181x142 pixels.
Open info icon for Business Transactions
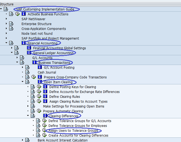pyautogui.click(x=34, y=62)
